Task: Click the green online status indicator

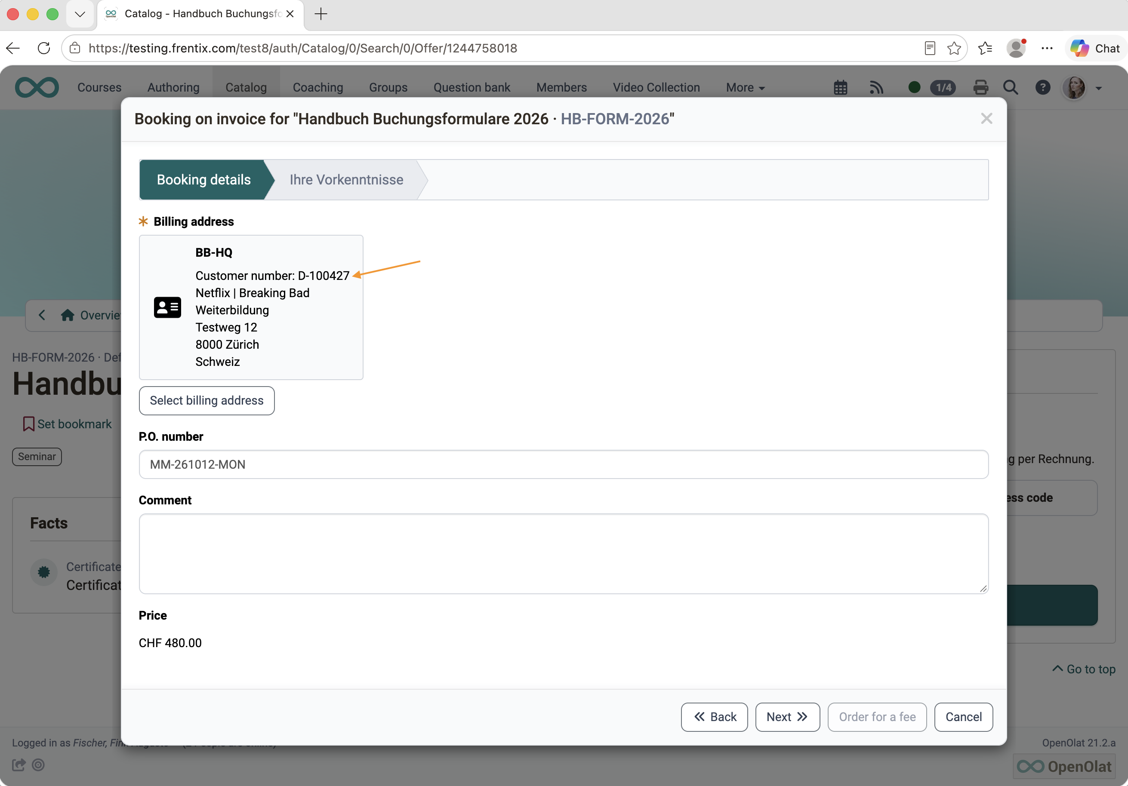Action: pos(914,87)
